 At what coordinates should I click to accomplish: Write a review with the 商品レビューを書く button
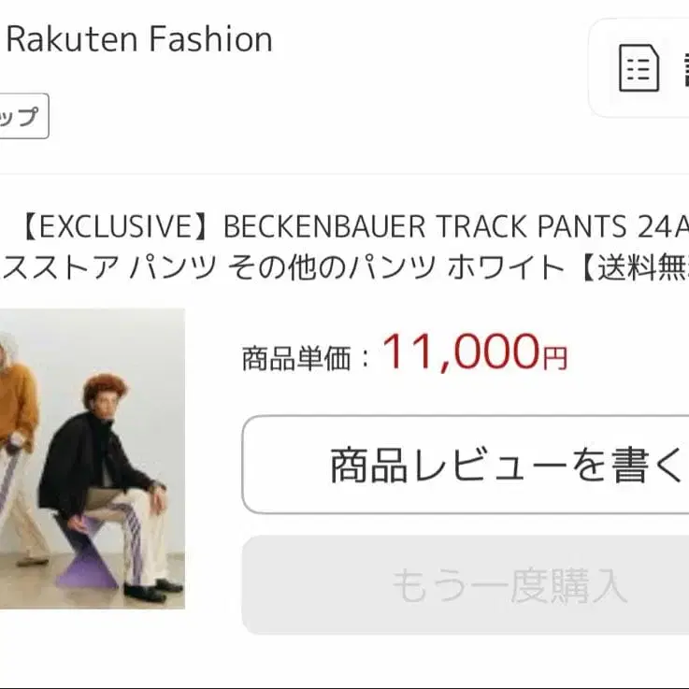(x=466, y=465)
